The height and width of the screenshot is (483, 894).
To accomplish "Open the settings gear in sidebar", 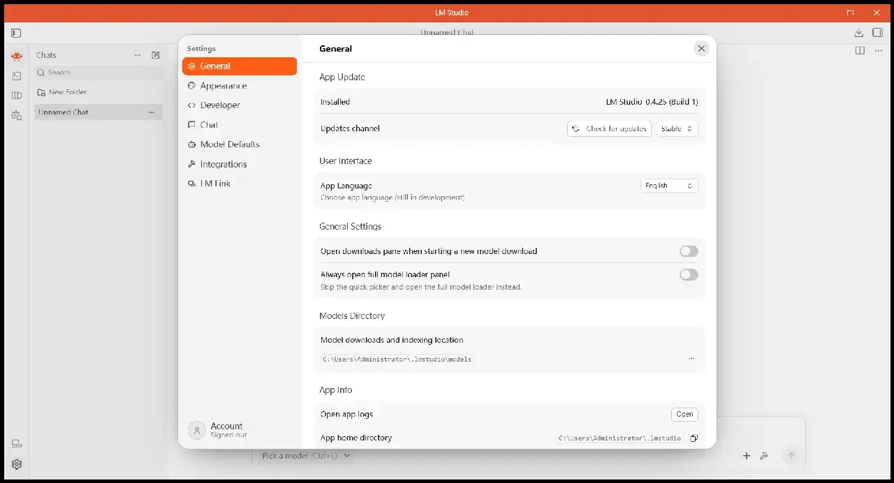I will point(17,464).
